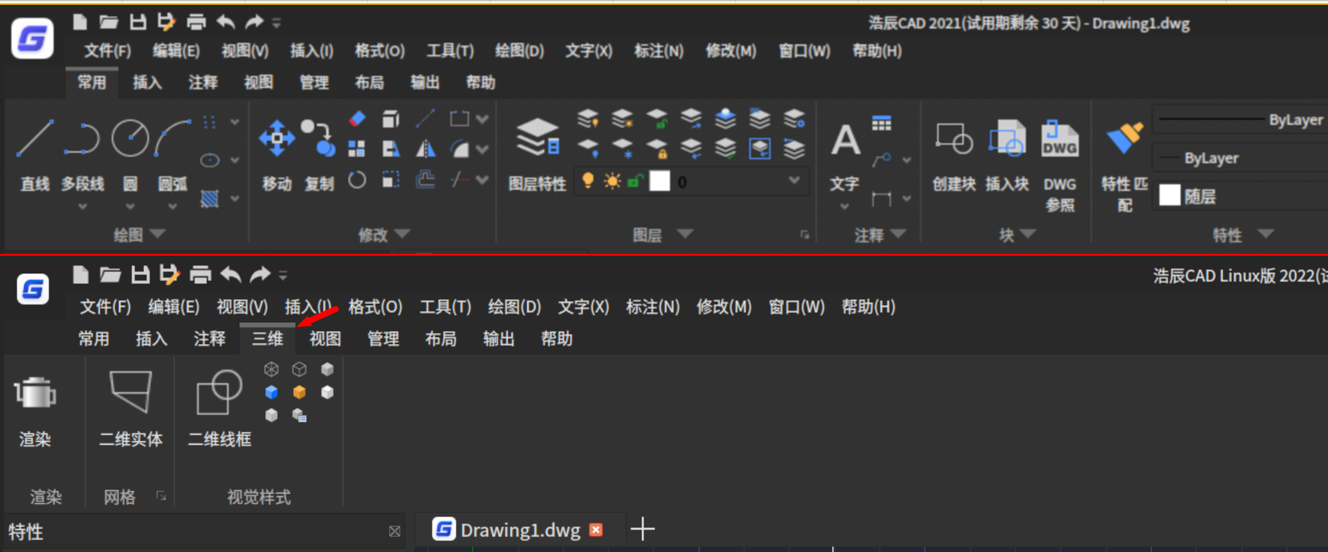Add a new drawing tab with the plus button
Viewport: 1328px width, 552px height.
[643, 529]
